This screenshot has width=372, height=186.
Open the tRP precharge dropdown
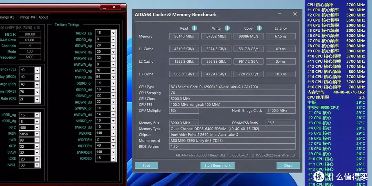pyautogui.click(x=37, y=85)
